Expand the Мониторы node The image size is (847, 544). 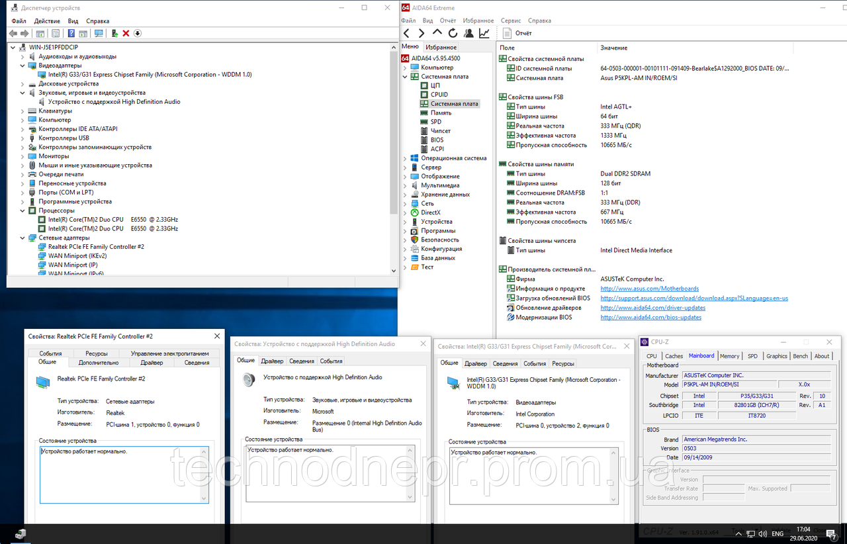coord(22,156)
